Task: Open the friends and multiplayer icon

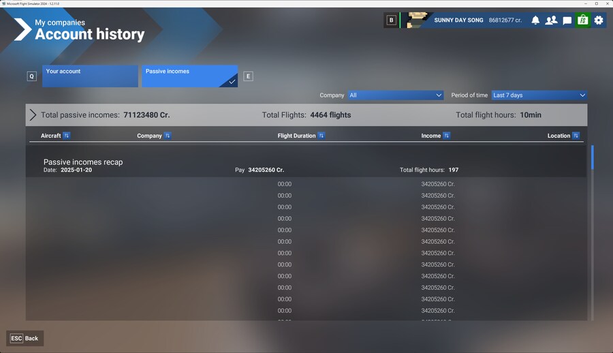Action: coord(551,20)
